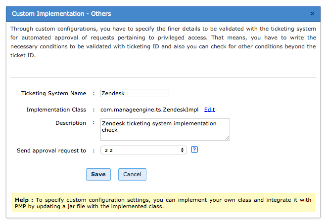Click the 'Send approval request to' label

click(x=51, y=150)
